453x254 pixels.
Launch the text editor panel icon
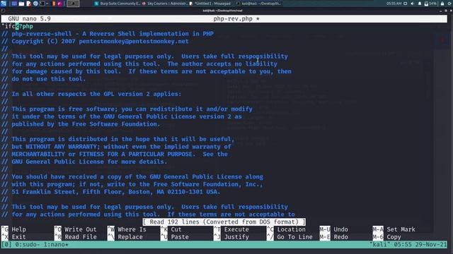click(x=28, y=4)
